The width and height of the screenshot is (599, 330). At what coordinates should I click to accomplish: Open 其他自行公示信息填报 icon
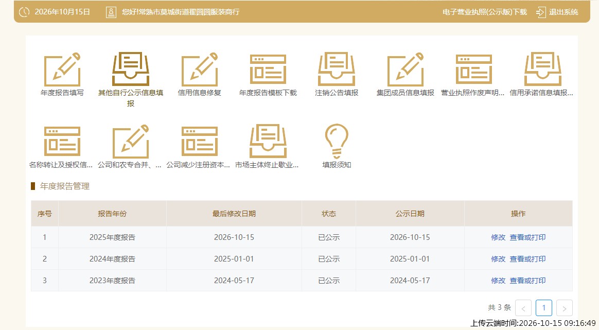(131, 70)
